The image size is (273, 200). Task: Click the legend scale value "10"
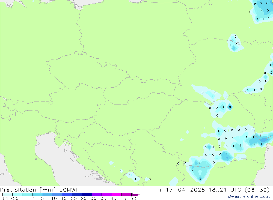54,198
